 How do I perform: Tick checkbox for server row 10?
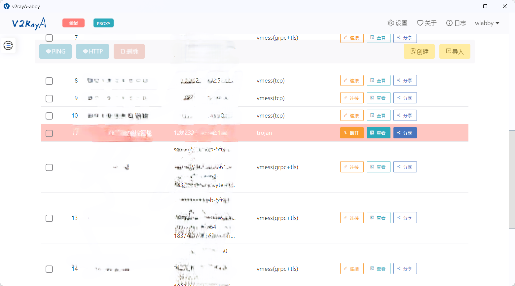(49, 116)
